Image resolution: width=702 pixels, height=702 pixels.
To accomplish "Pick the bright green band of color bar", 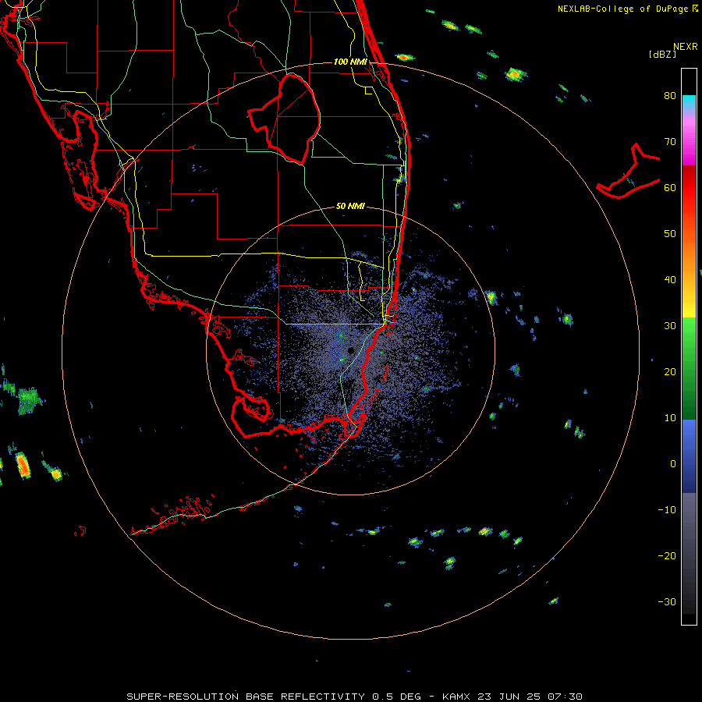I will 689,334.
